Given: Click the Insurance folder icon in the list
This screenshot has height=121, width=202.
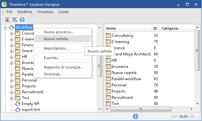Looking at the screenshot, I should pyautogui.click(x=108, y=67).
